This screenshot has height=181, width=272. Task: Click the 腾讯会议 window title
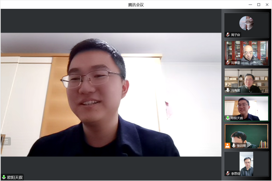coord(136,5)
